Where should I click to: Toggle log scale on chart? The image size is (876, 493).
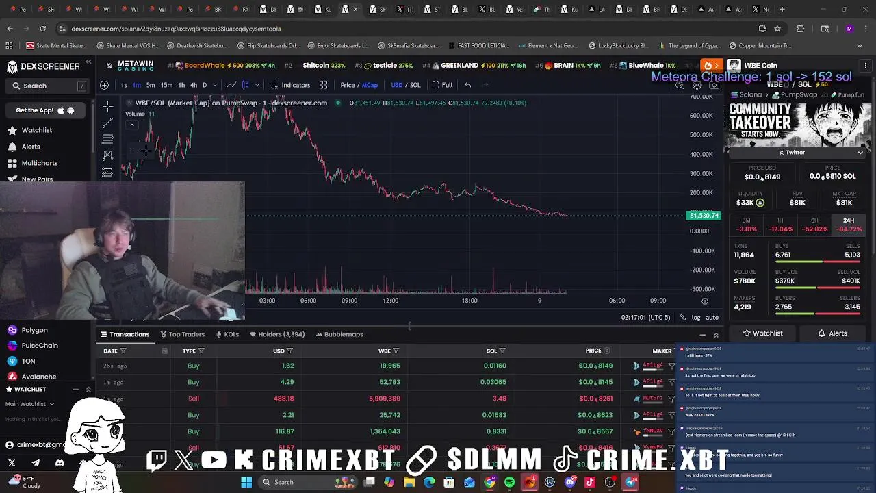click(x=696, y=318)
